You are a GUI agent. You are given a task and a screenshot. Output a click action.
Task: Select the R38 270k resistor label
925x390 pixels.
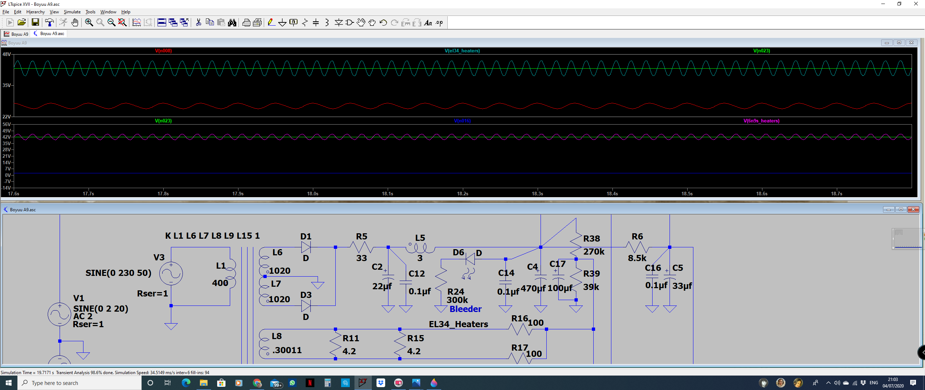point(591,239)
